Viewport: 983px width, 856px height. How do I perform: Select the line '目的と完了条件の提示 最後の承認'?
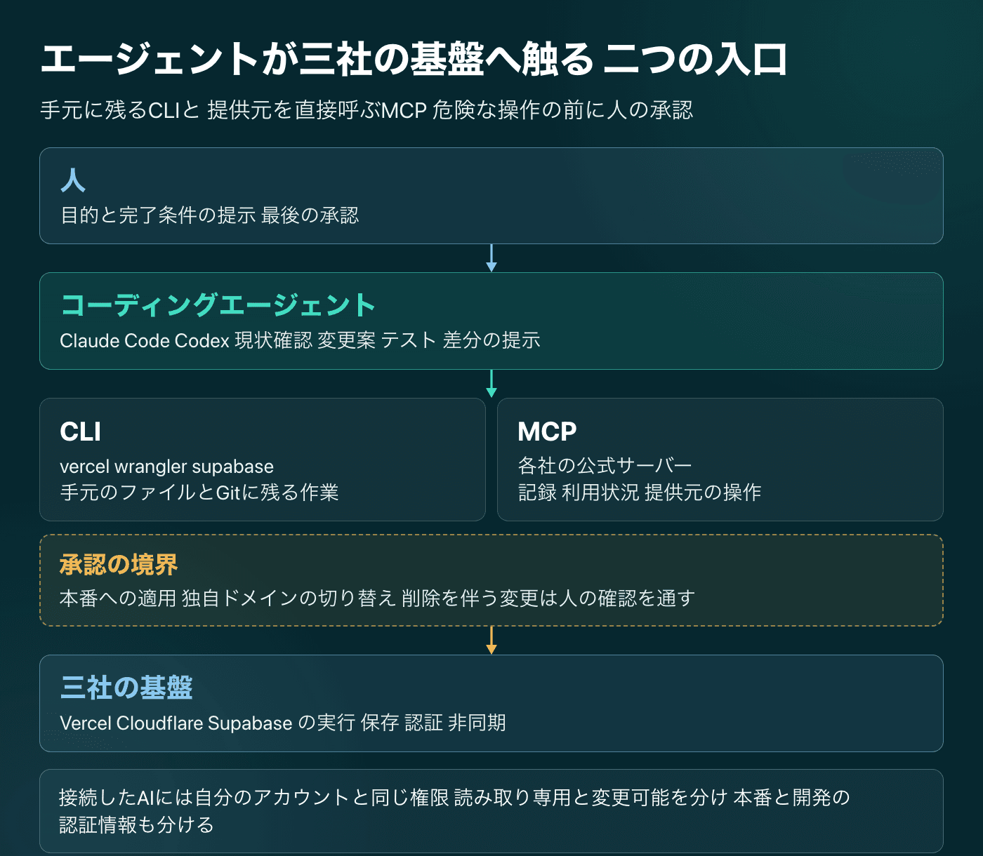[x=210, y=215]
